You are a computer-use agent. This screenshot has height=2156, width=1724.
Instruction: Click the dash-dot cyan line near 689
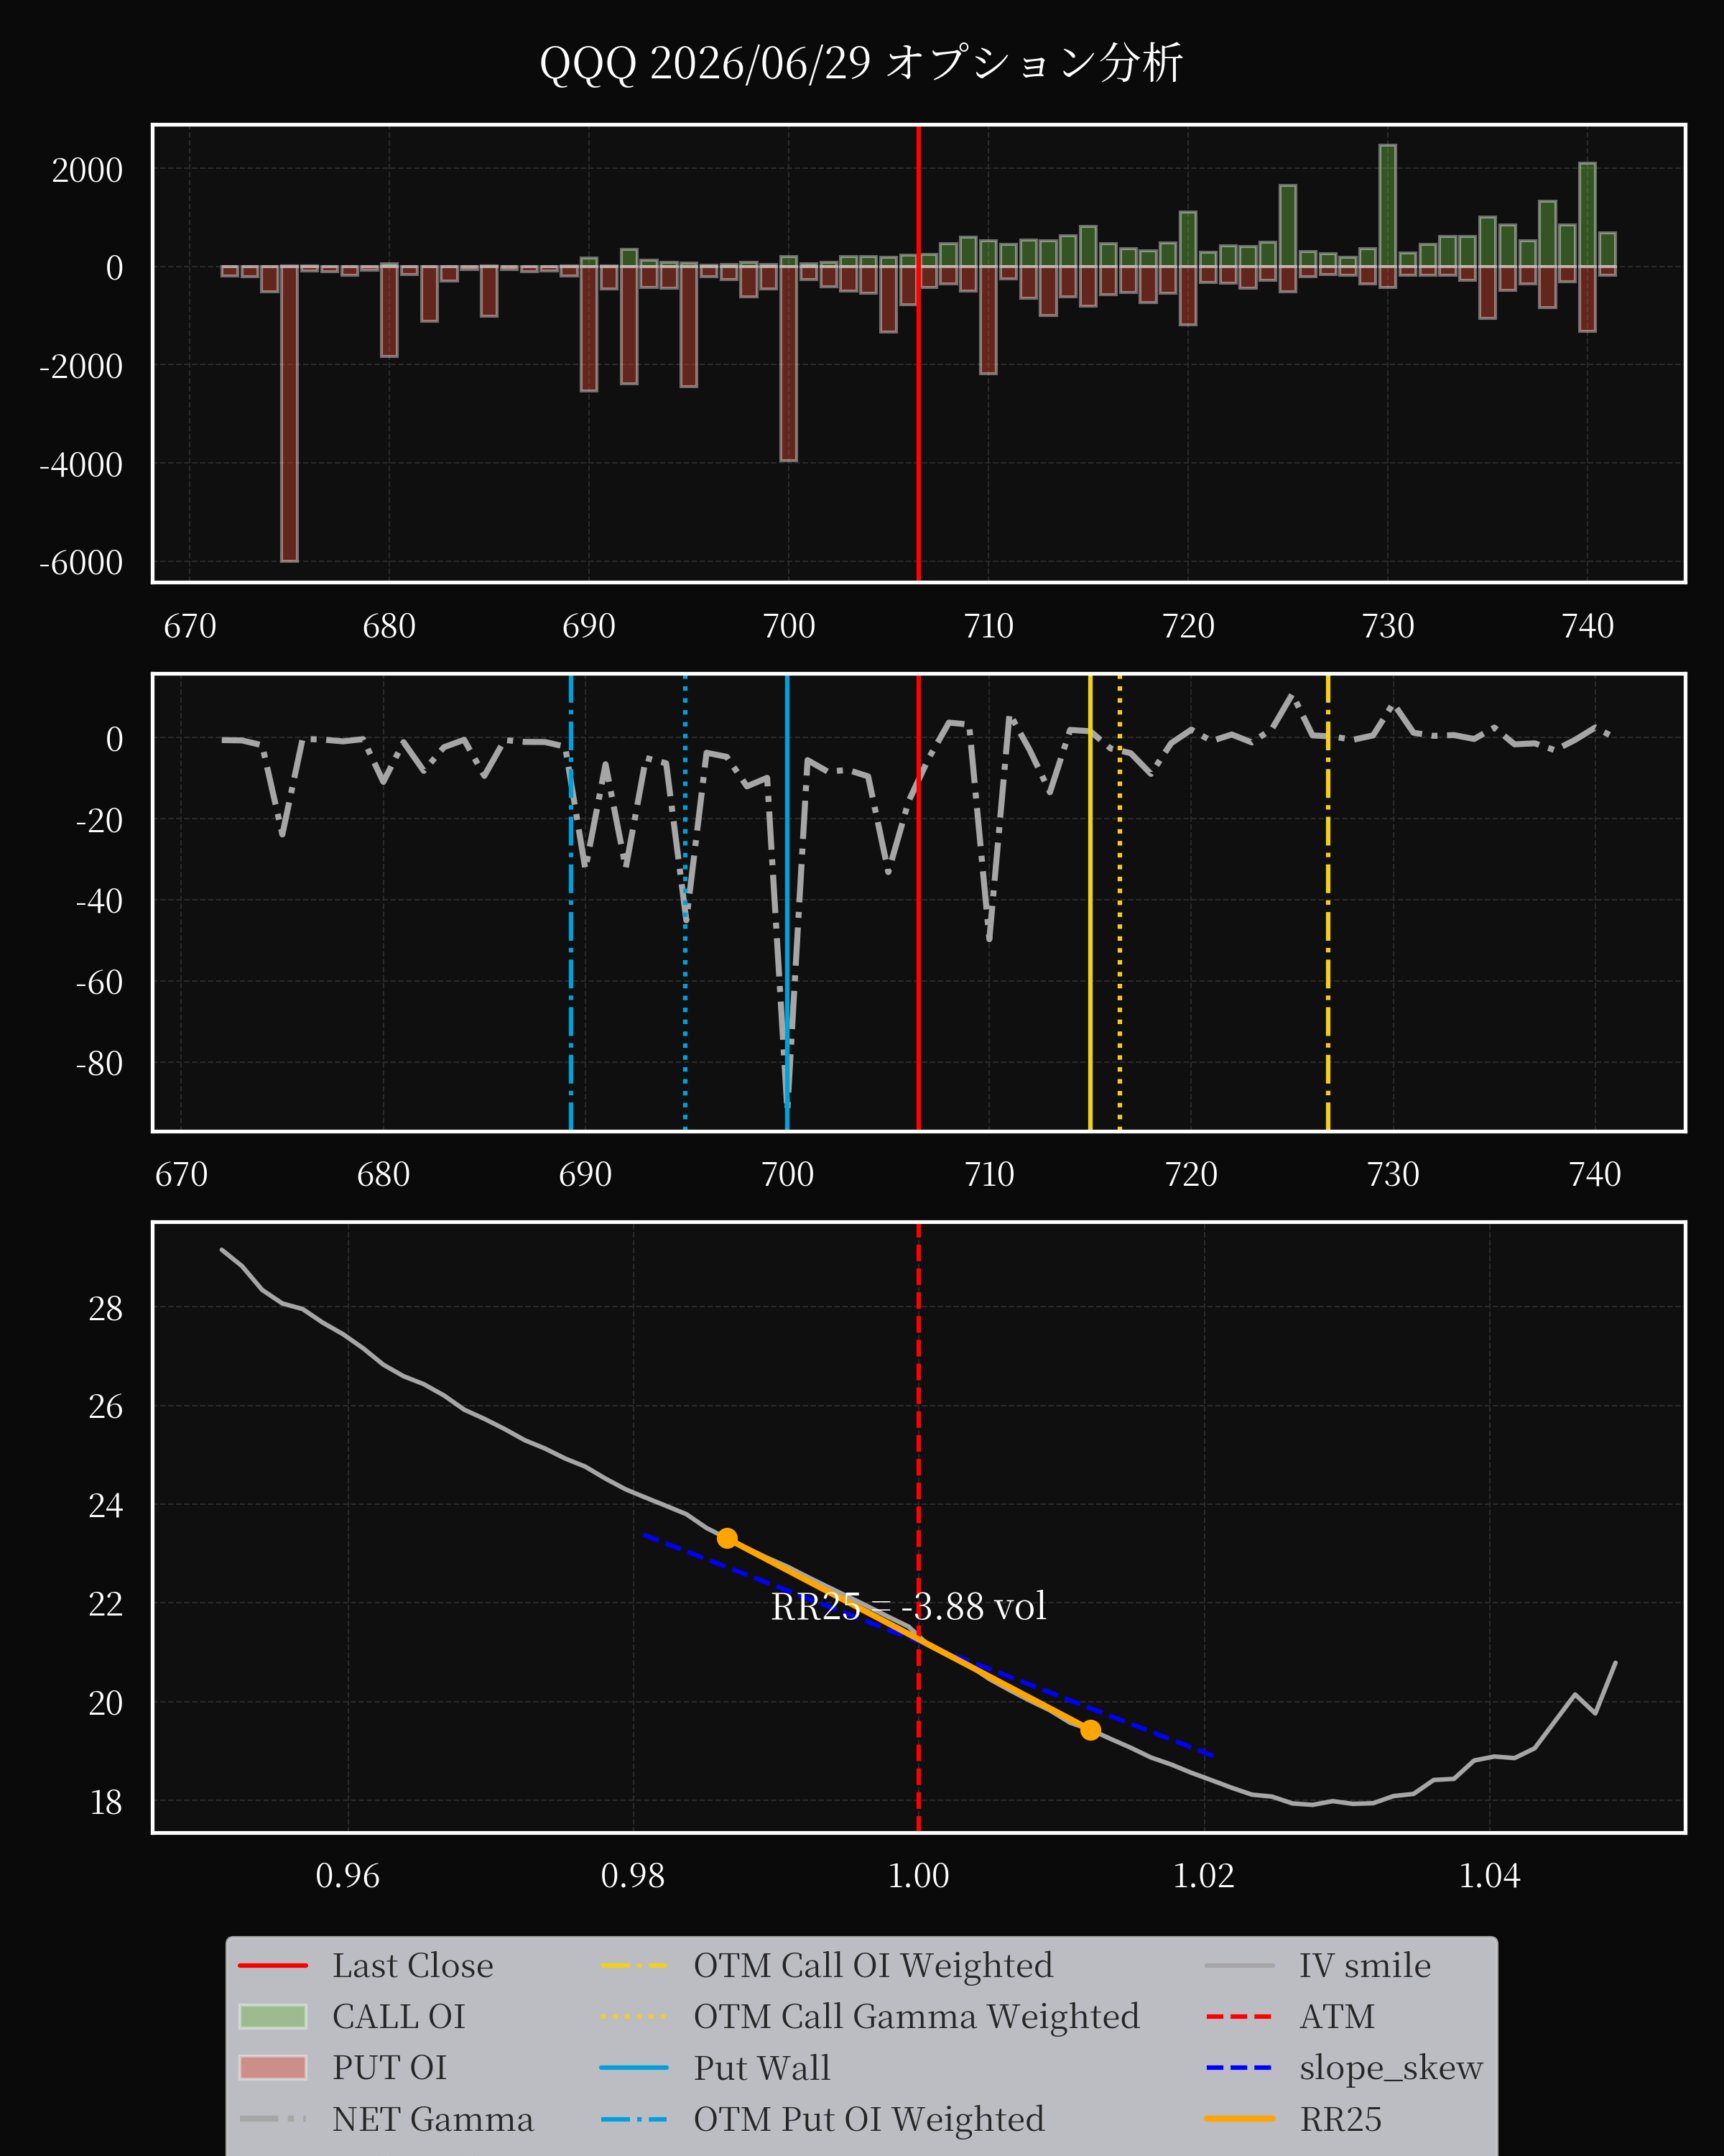click(570, 903)
